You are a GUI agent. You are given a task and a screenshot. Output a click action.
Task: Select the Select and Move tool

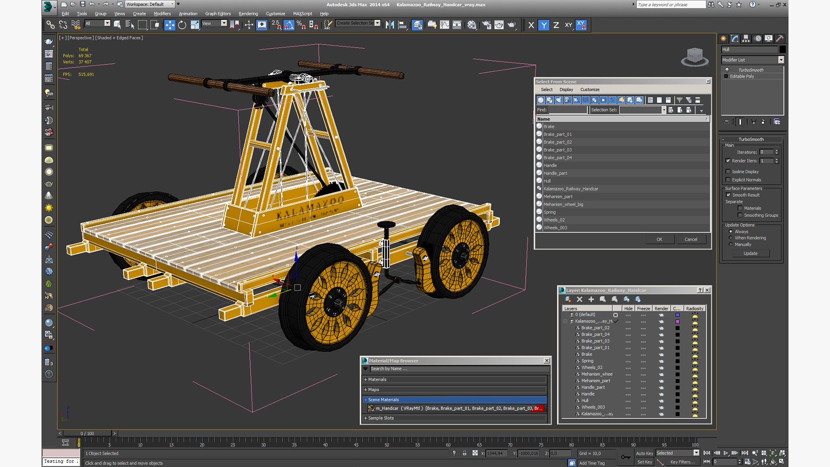click(169, 25)
